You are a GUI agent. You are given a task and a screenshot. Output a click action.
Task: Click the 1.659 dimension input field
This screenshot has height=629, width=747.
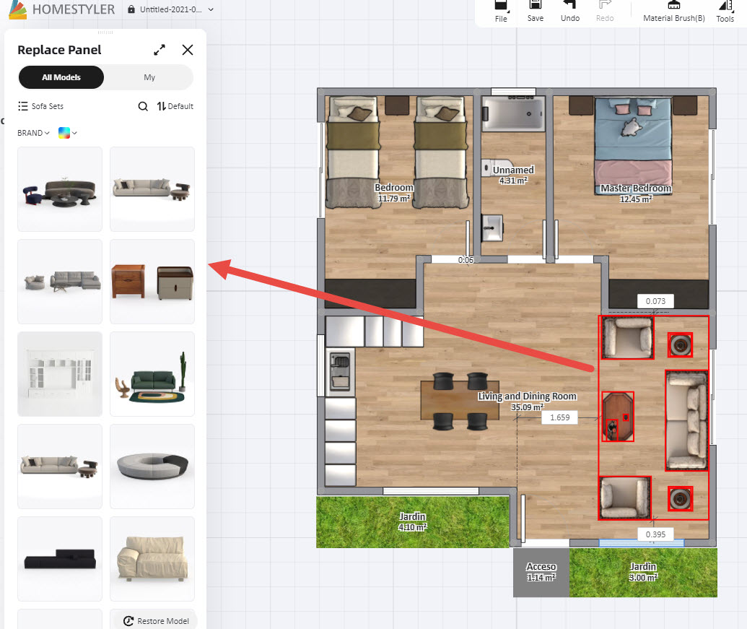click(559, 417)
